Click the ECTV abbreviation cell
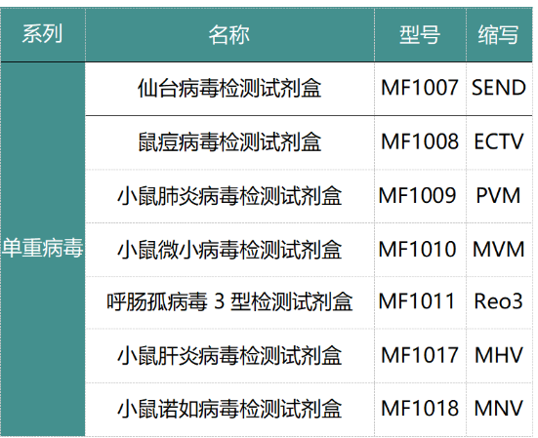The image size is (538, 438). click(499, 142)
